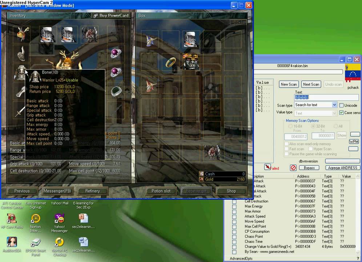Open the Refinery
This screenshot has width=362, height=262.
[93, 191]
